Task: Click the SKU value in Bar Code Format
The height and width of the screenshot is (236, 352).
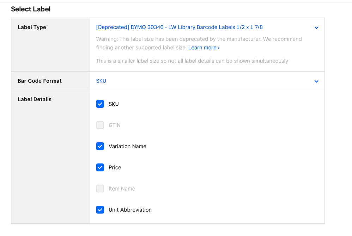Action: point(101,81)
